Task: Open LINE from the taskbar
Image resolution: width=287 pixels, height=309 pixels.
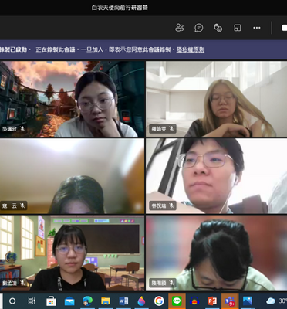Action: [x=177, y=301]
